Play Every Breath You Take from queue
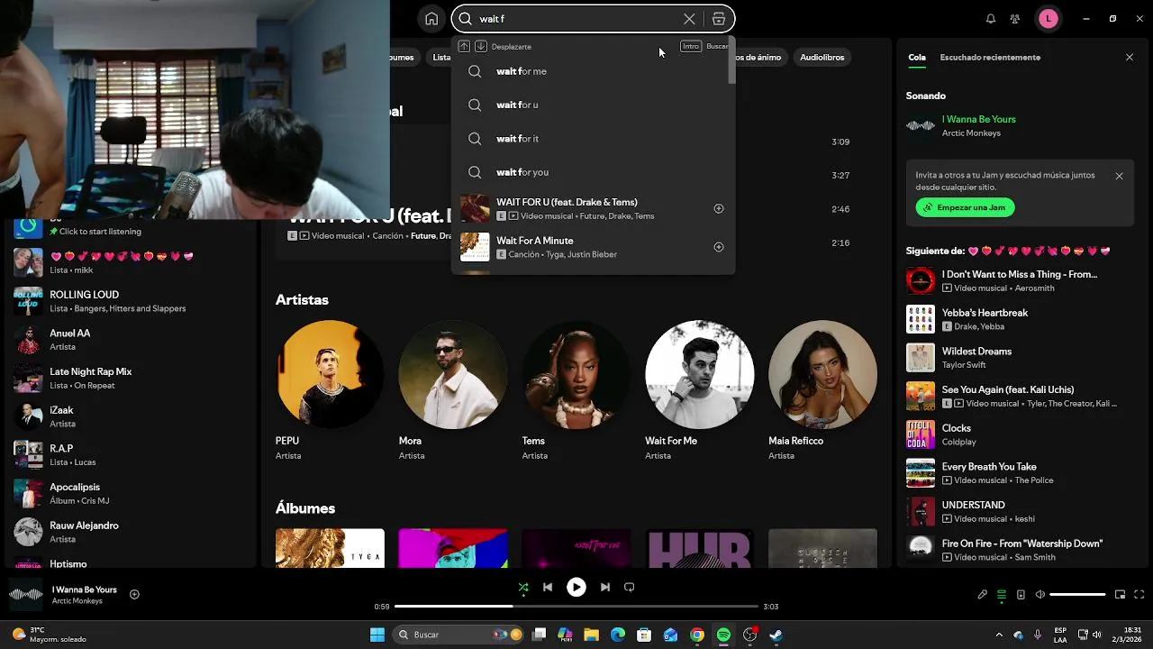Viewport: 1153px width, 649px height. coord(1020,473)
